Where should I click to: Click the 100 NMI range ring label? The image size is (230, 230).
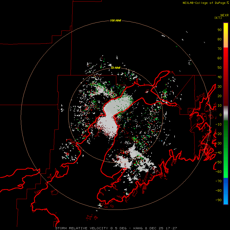pyautogui.click(x=116, y=20)
